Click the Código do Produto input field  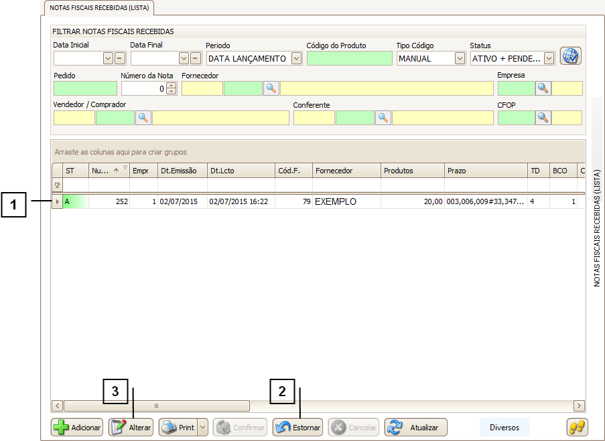tap(349, 58)
